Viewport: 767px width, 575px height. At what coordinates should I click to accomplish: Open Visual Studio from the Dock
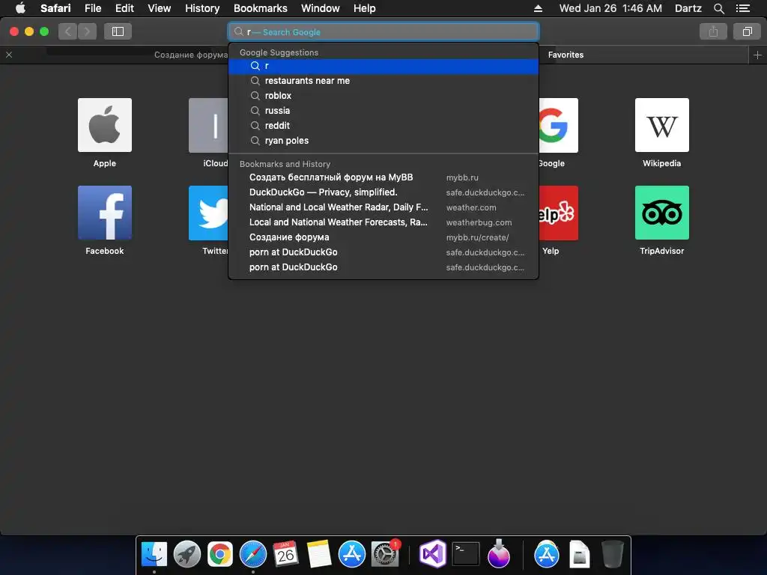(433, 554)
